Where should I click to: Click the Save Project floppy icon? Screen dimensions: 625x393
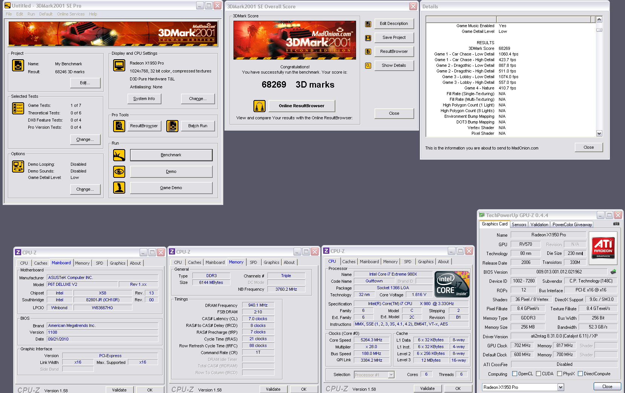click(x=368, y=38)
